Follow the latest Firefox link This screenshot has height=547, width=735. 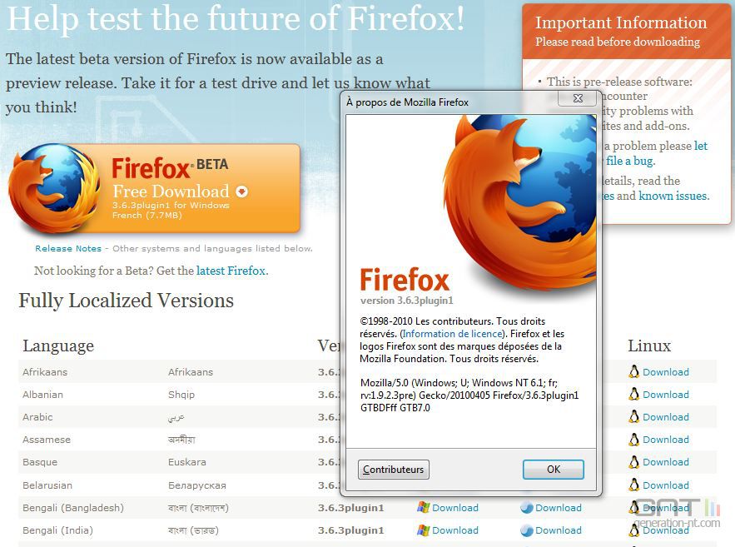click(231, 271)
